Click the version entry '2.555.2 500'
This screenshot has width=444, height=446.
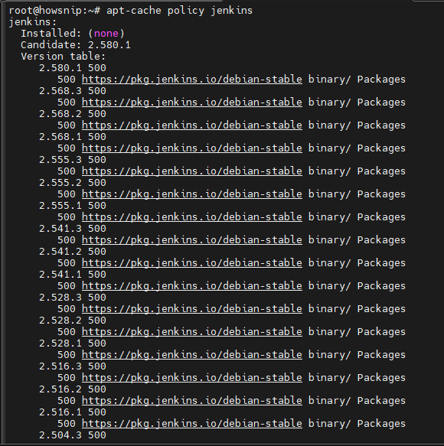(73, 183)
